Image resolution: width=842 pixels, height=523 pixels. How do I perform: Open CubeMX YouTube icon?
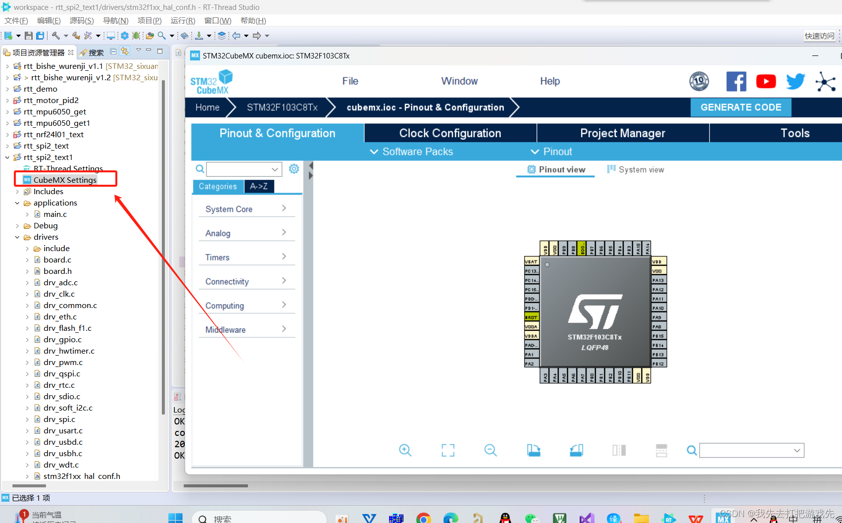pos(766,81)
